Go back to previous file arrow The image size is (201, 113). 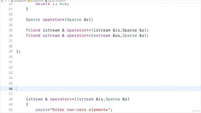click(x=5, y=1)
